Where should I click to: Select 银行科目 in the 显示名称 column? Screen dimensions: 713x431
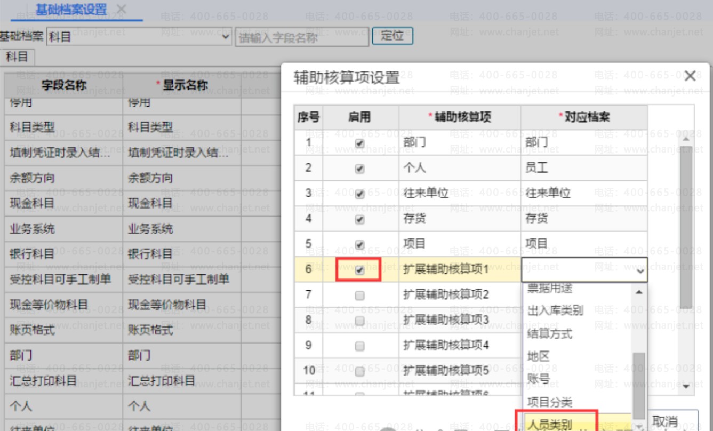(x=150, y=254)
